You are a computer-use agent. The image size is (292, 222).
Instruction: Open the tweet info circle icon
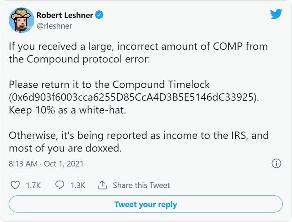pos(276,164)
